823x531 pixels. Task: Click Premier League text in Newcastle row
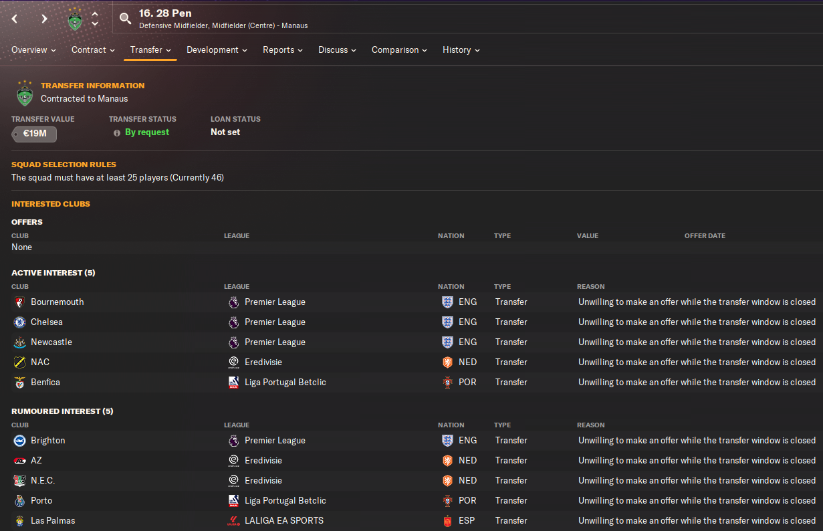click(275, 342)
